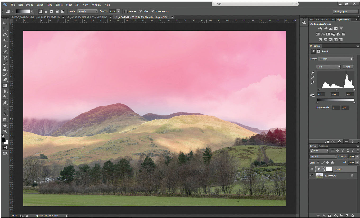
Task: Open the gradient editor preview bar
Action: 23,11
